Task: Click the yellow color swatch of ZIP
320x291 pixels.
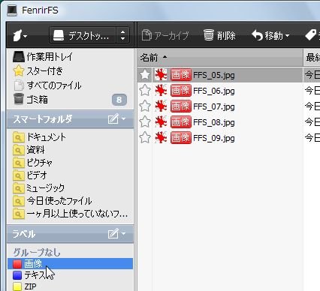Action: (x=17, y=287)
